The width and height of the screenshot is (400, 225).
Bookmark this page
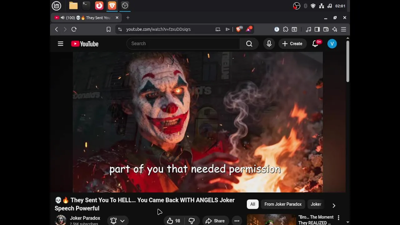(x=108, y=29)
